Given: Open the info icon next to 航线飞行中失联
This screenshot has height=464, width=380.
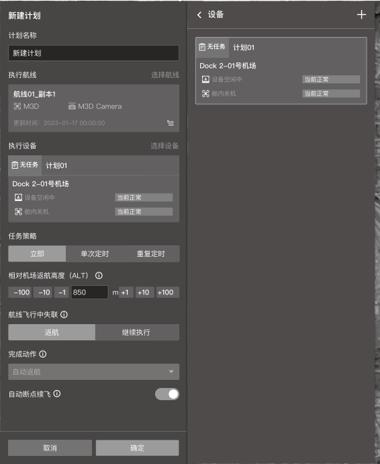Looking at the screenshot, I should click(x=64, y=315).
